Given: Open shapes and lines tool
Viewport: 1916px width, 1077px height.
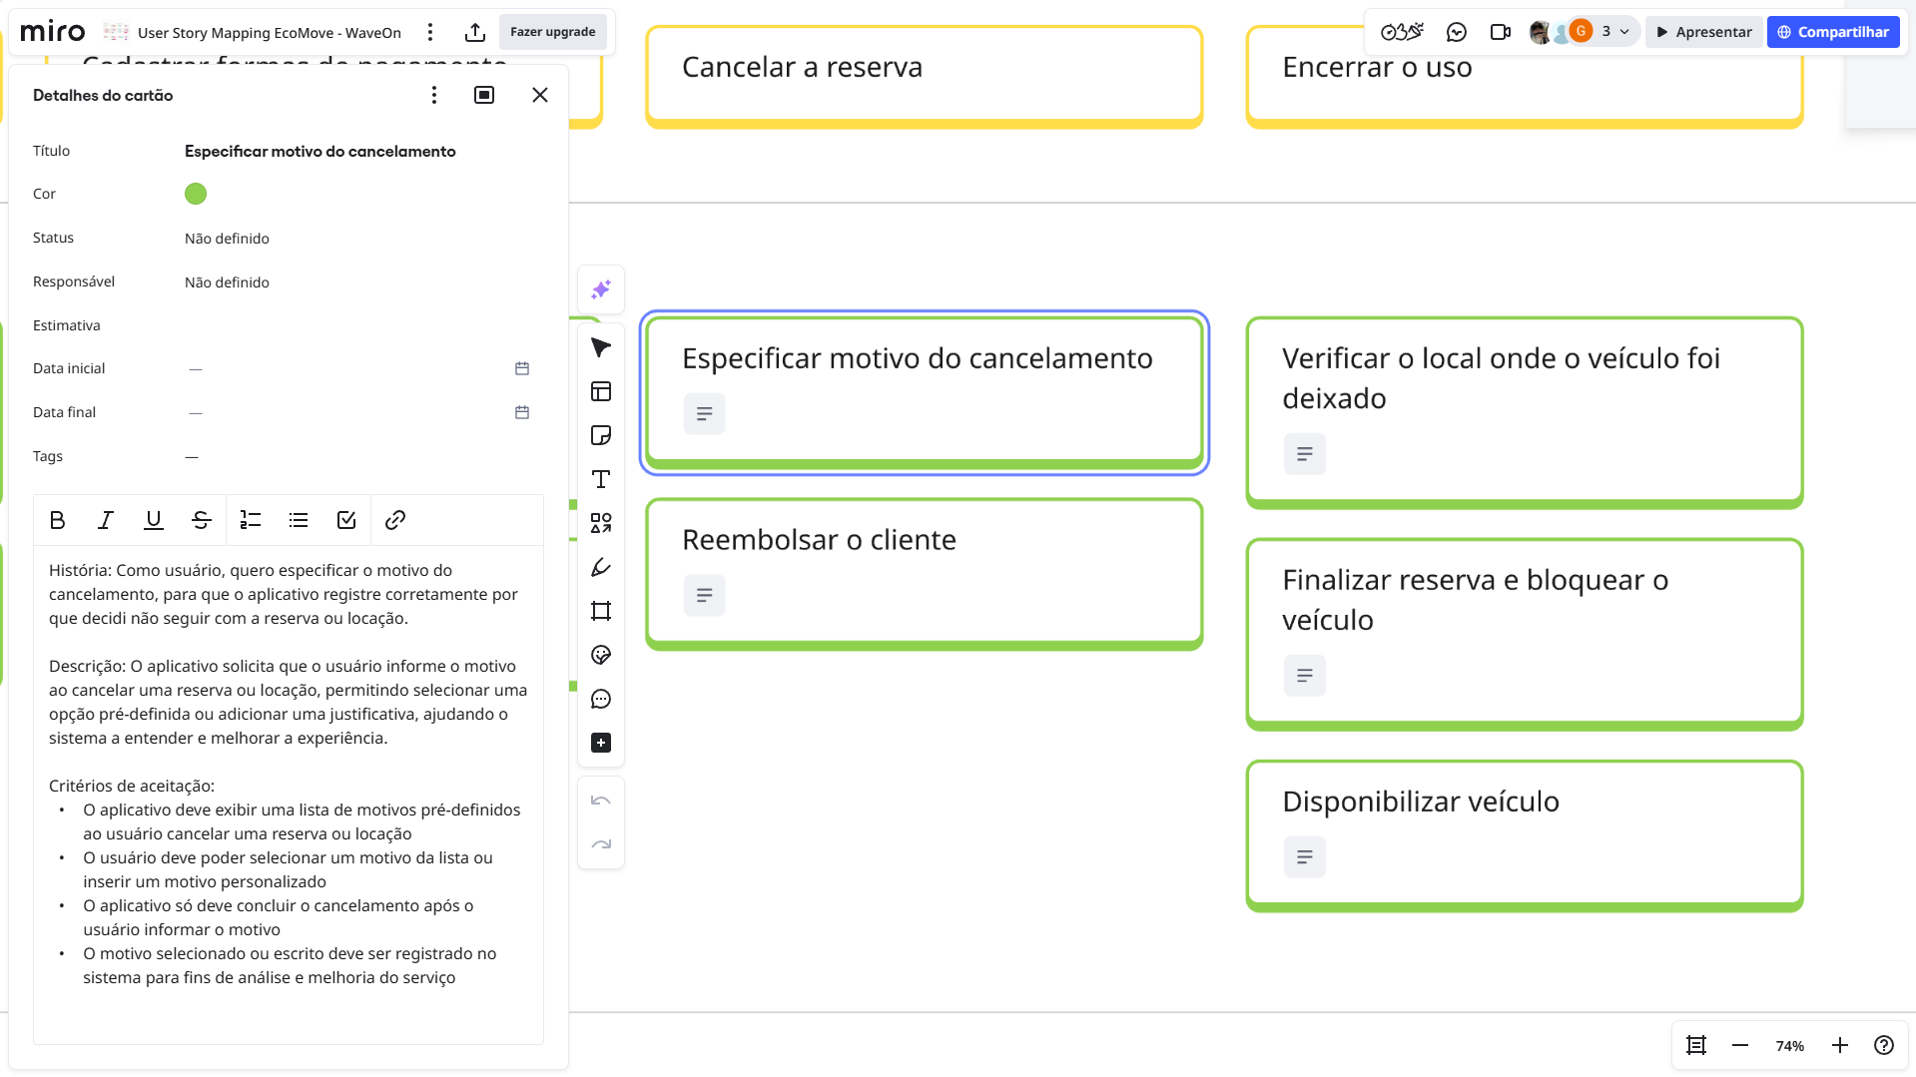Looking at the screenshot, I should (x=600, y=523).
